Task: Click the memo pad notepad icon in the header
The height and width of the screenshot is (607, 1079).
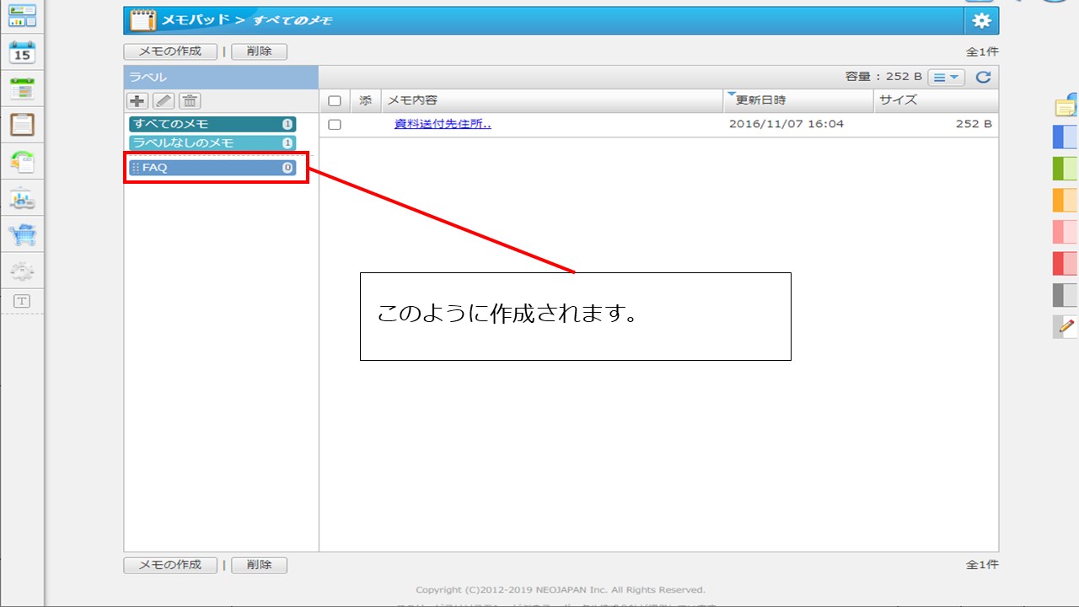Action: (143, 21)
